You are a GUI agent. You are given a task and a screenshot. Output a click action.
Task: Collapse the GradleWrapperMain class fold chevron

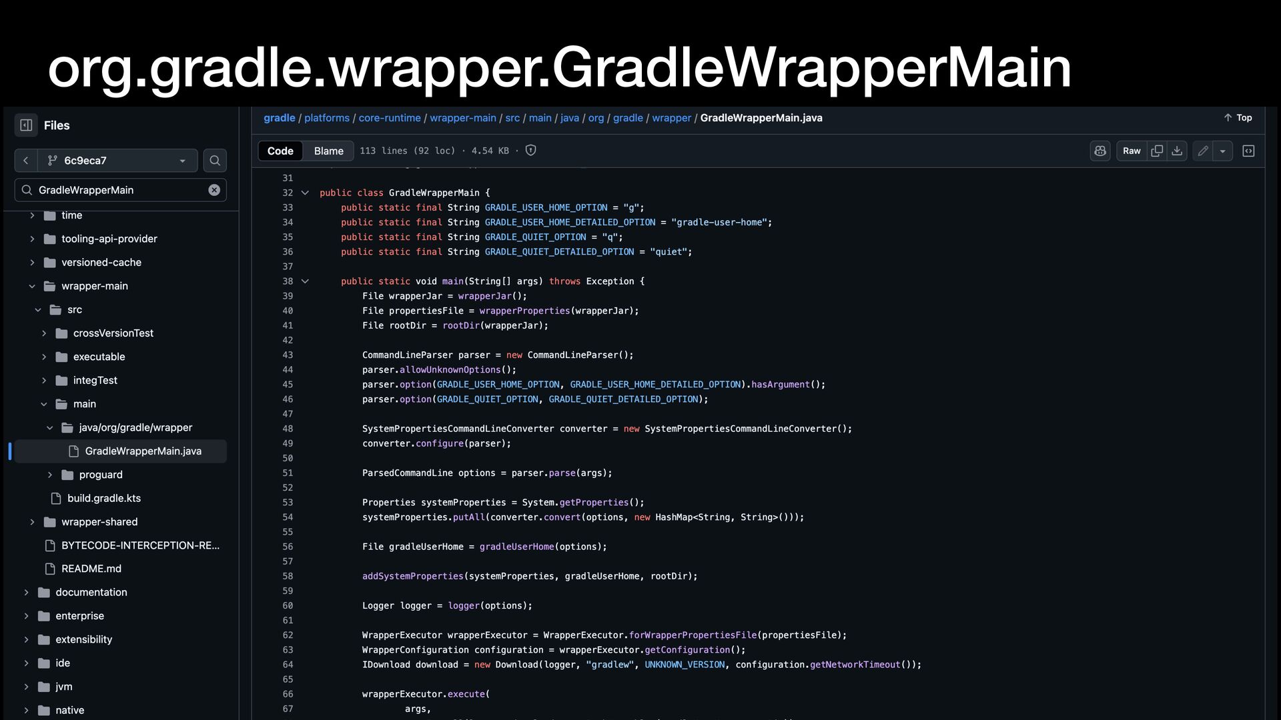click(x=305, y=193)
